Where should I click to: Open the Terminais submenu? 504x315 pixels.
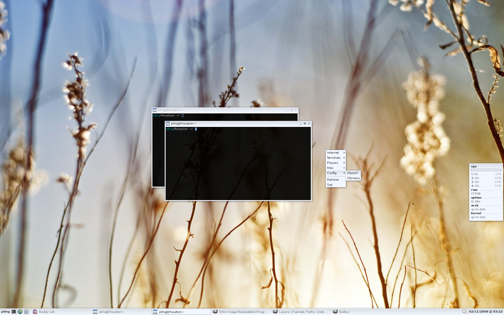tap(334, 157)
